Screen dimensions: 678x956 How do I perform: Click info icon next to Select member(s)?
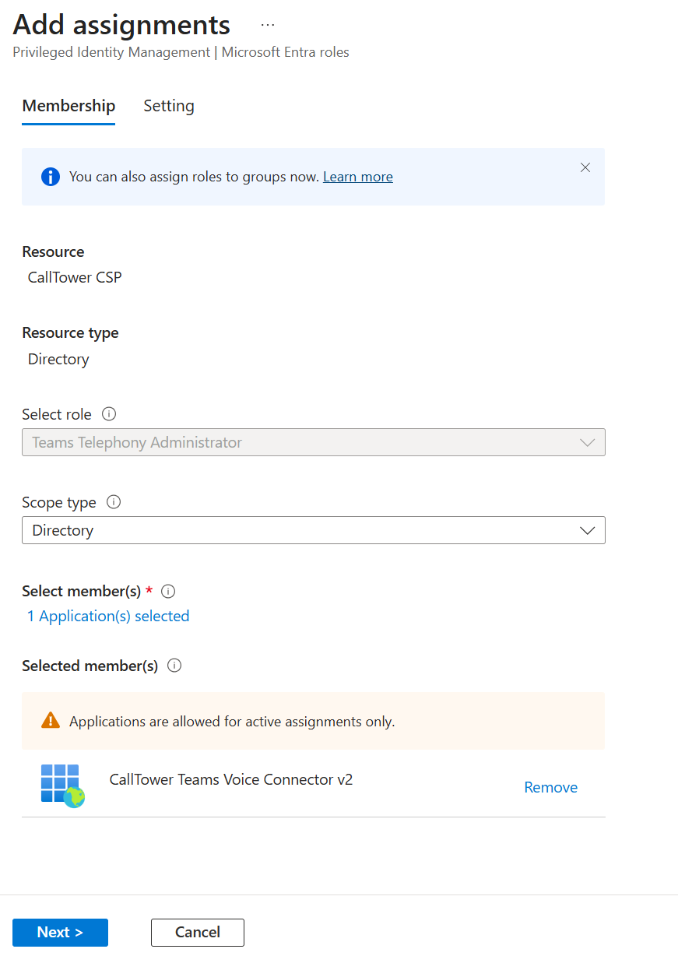point(167,591)
